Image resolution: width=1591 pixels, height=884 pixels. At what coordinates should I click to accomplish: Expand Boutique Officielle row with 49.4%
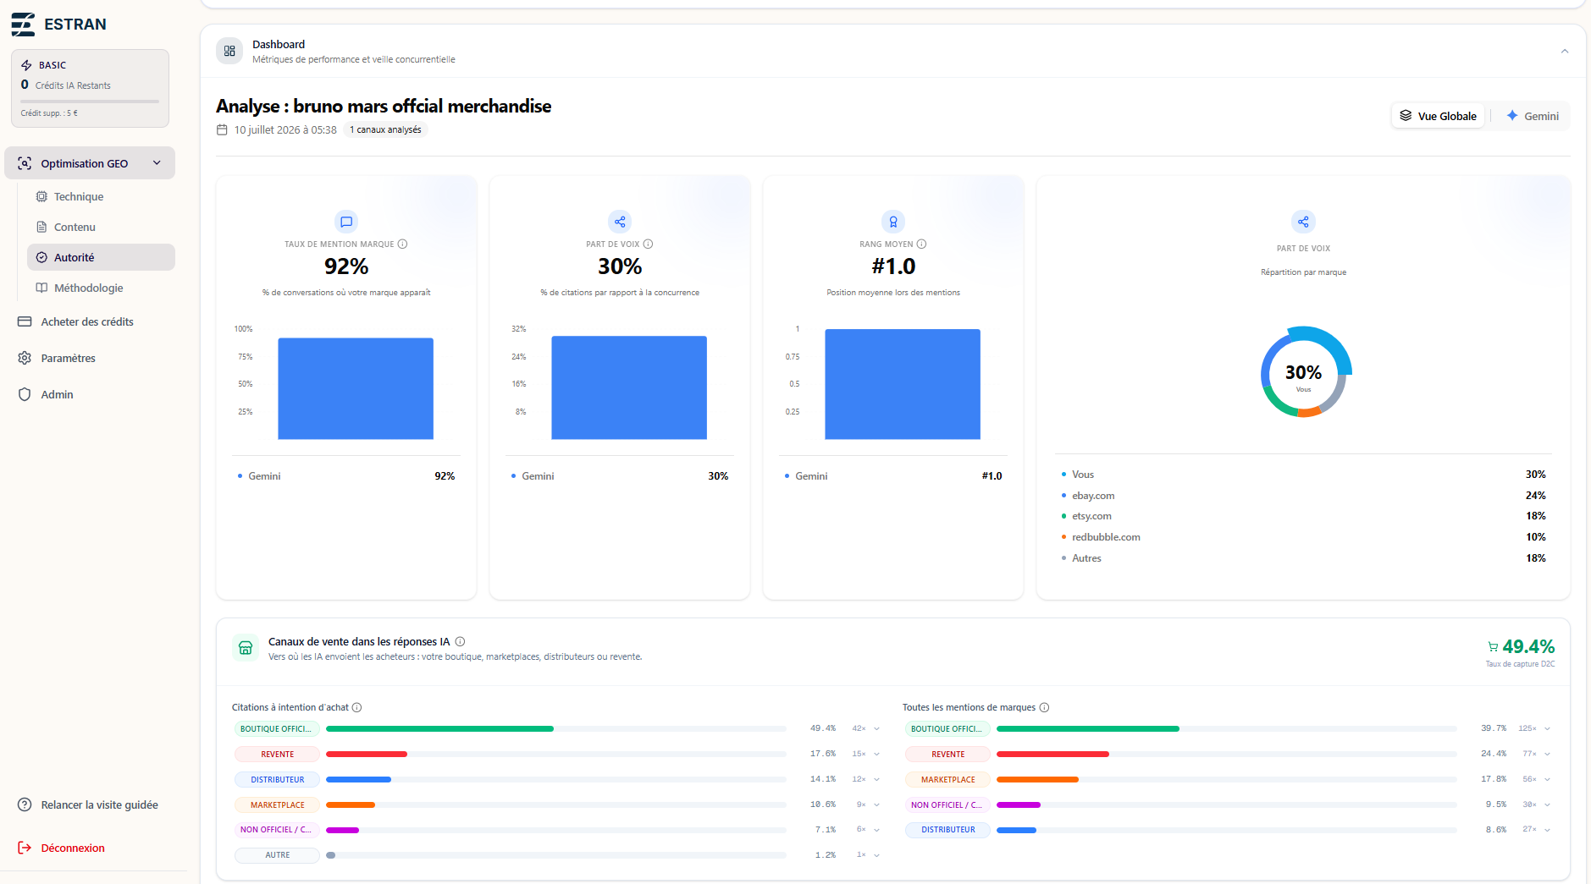[x=876, y=728]
